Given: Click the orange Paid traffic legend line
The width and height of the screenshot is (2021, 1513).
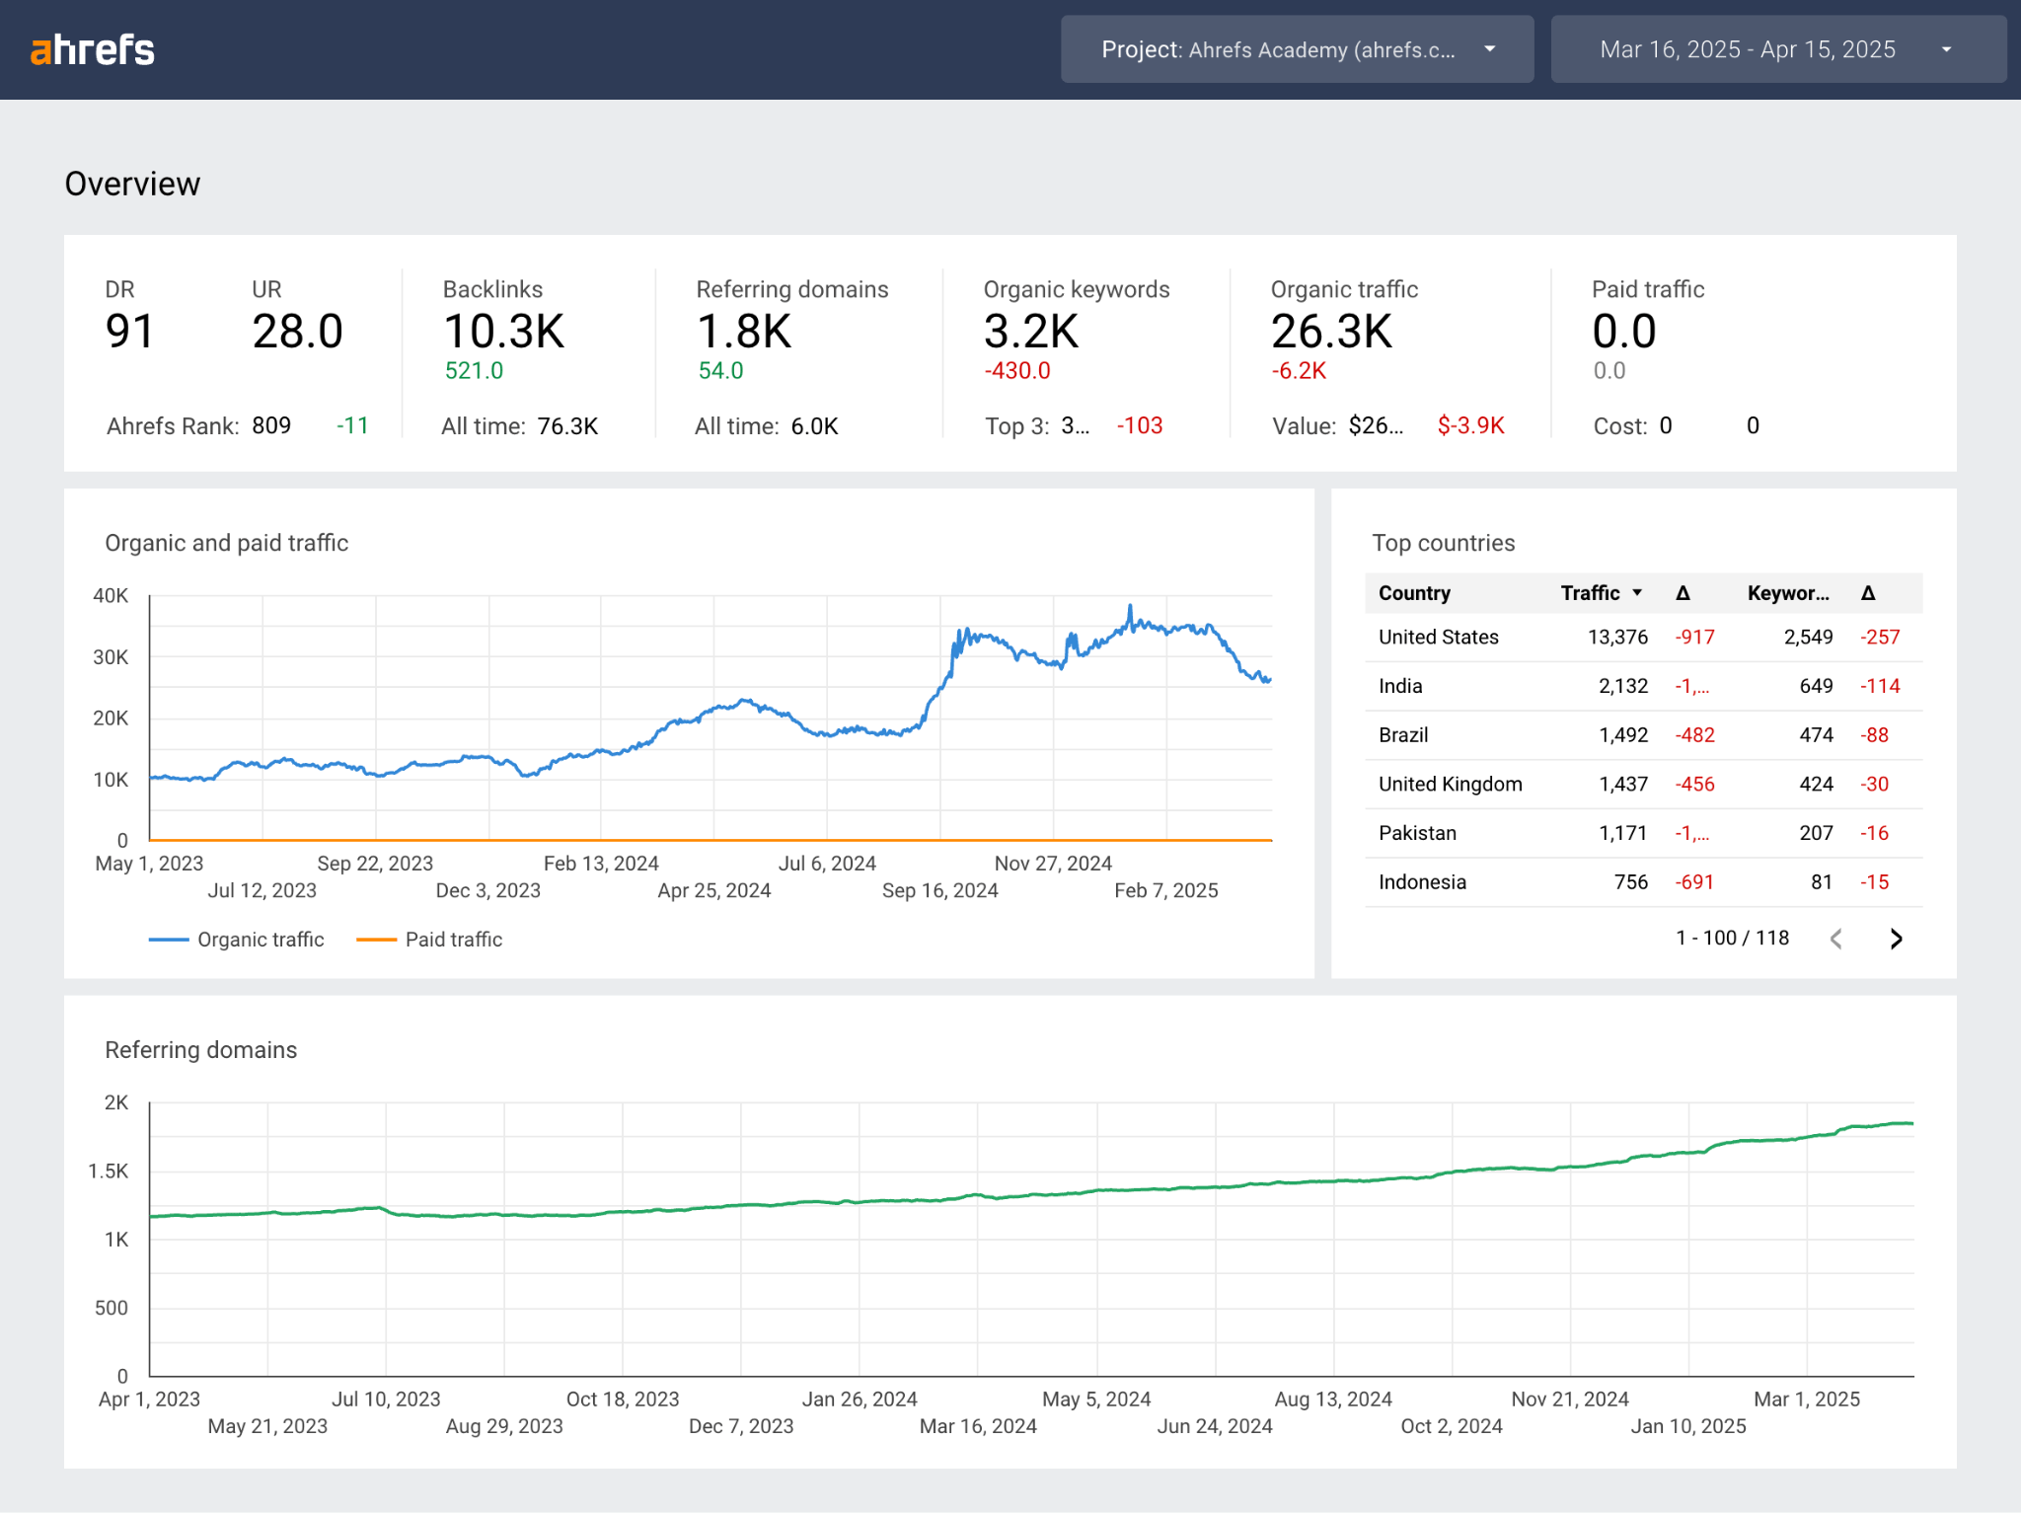Looking at the screenshot, I should click(378, 939).
